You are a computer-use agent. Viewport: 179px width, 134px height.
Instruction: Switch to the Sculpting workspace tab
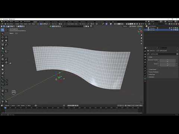pos(48,22)
